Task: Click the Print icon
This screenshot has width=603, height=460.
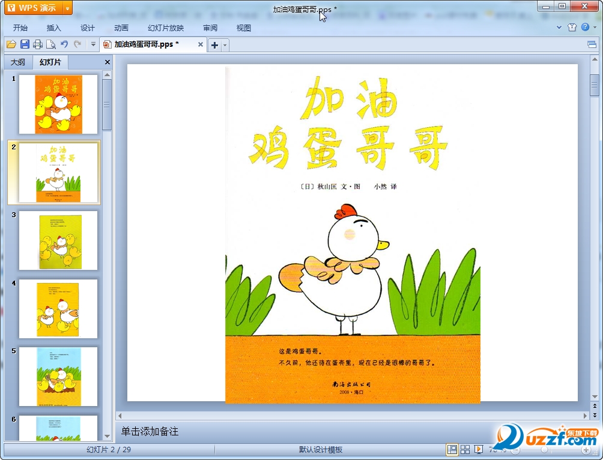Action: pos(38,44)
